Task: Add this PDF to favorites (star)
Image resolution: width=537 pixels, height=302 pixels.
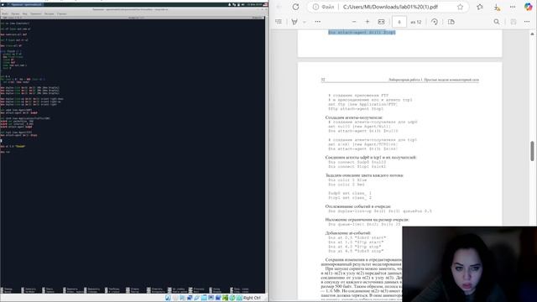Action: [461, 7]
